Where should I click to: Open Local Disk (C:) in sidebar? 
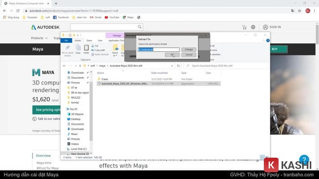tap(79, 149)
